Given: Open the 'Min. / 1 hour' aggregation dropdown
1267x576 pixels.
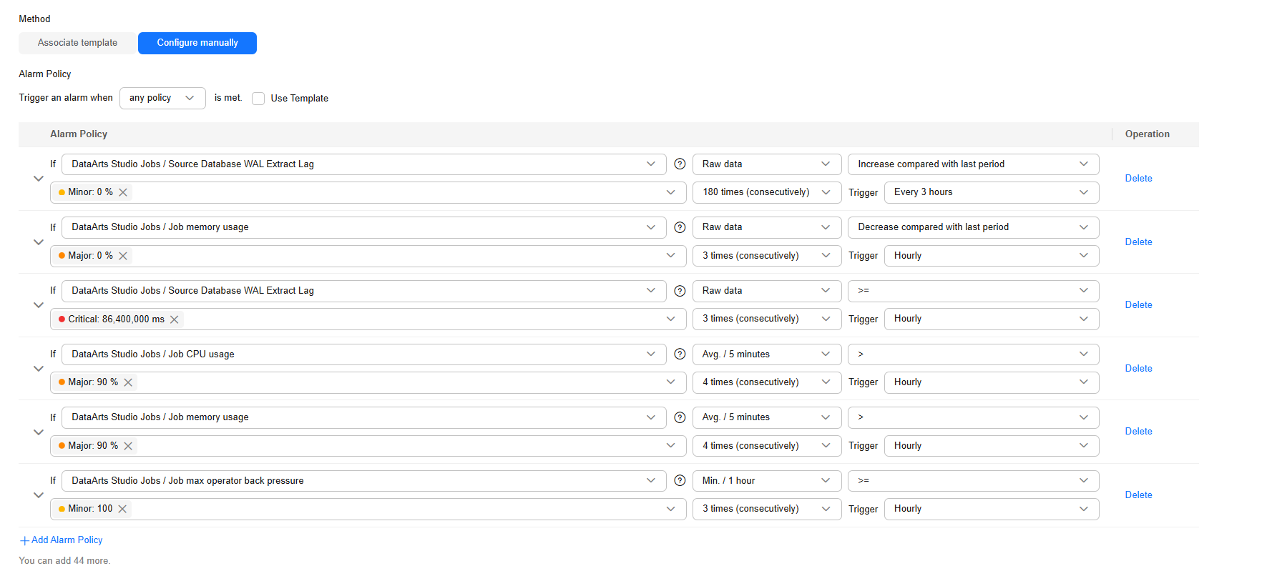Looking at the screenshot, I should pos(766,480).
